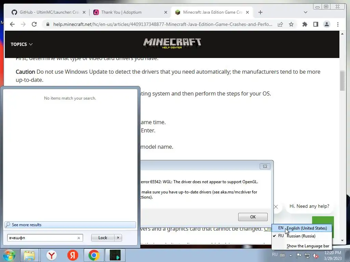Open Chrome three-dot menu
350x262 pixels.
point(338,24)
